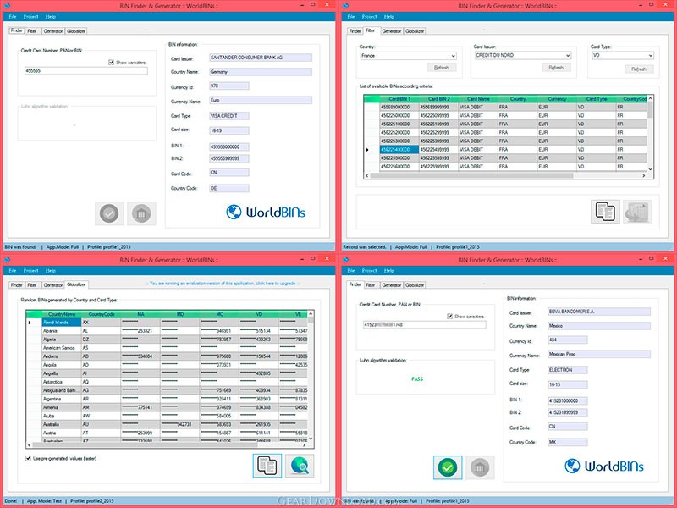
Task: Open the Card Type dropdown showing VD
Action: (x=623, y=55)
